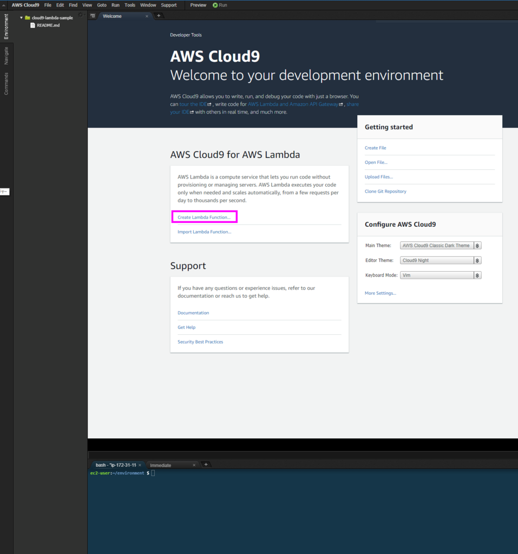518x554 pixels.
Task: Open the AWS Cloud9 menu
Action: tap(25, 5)
